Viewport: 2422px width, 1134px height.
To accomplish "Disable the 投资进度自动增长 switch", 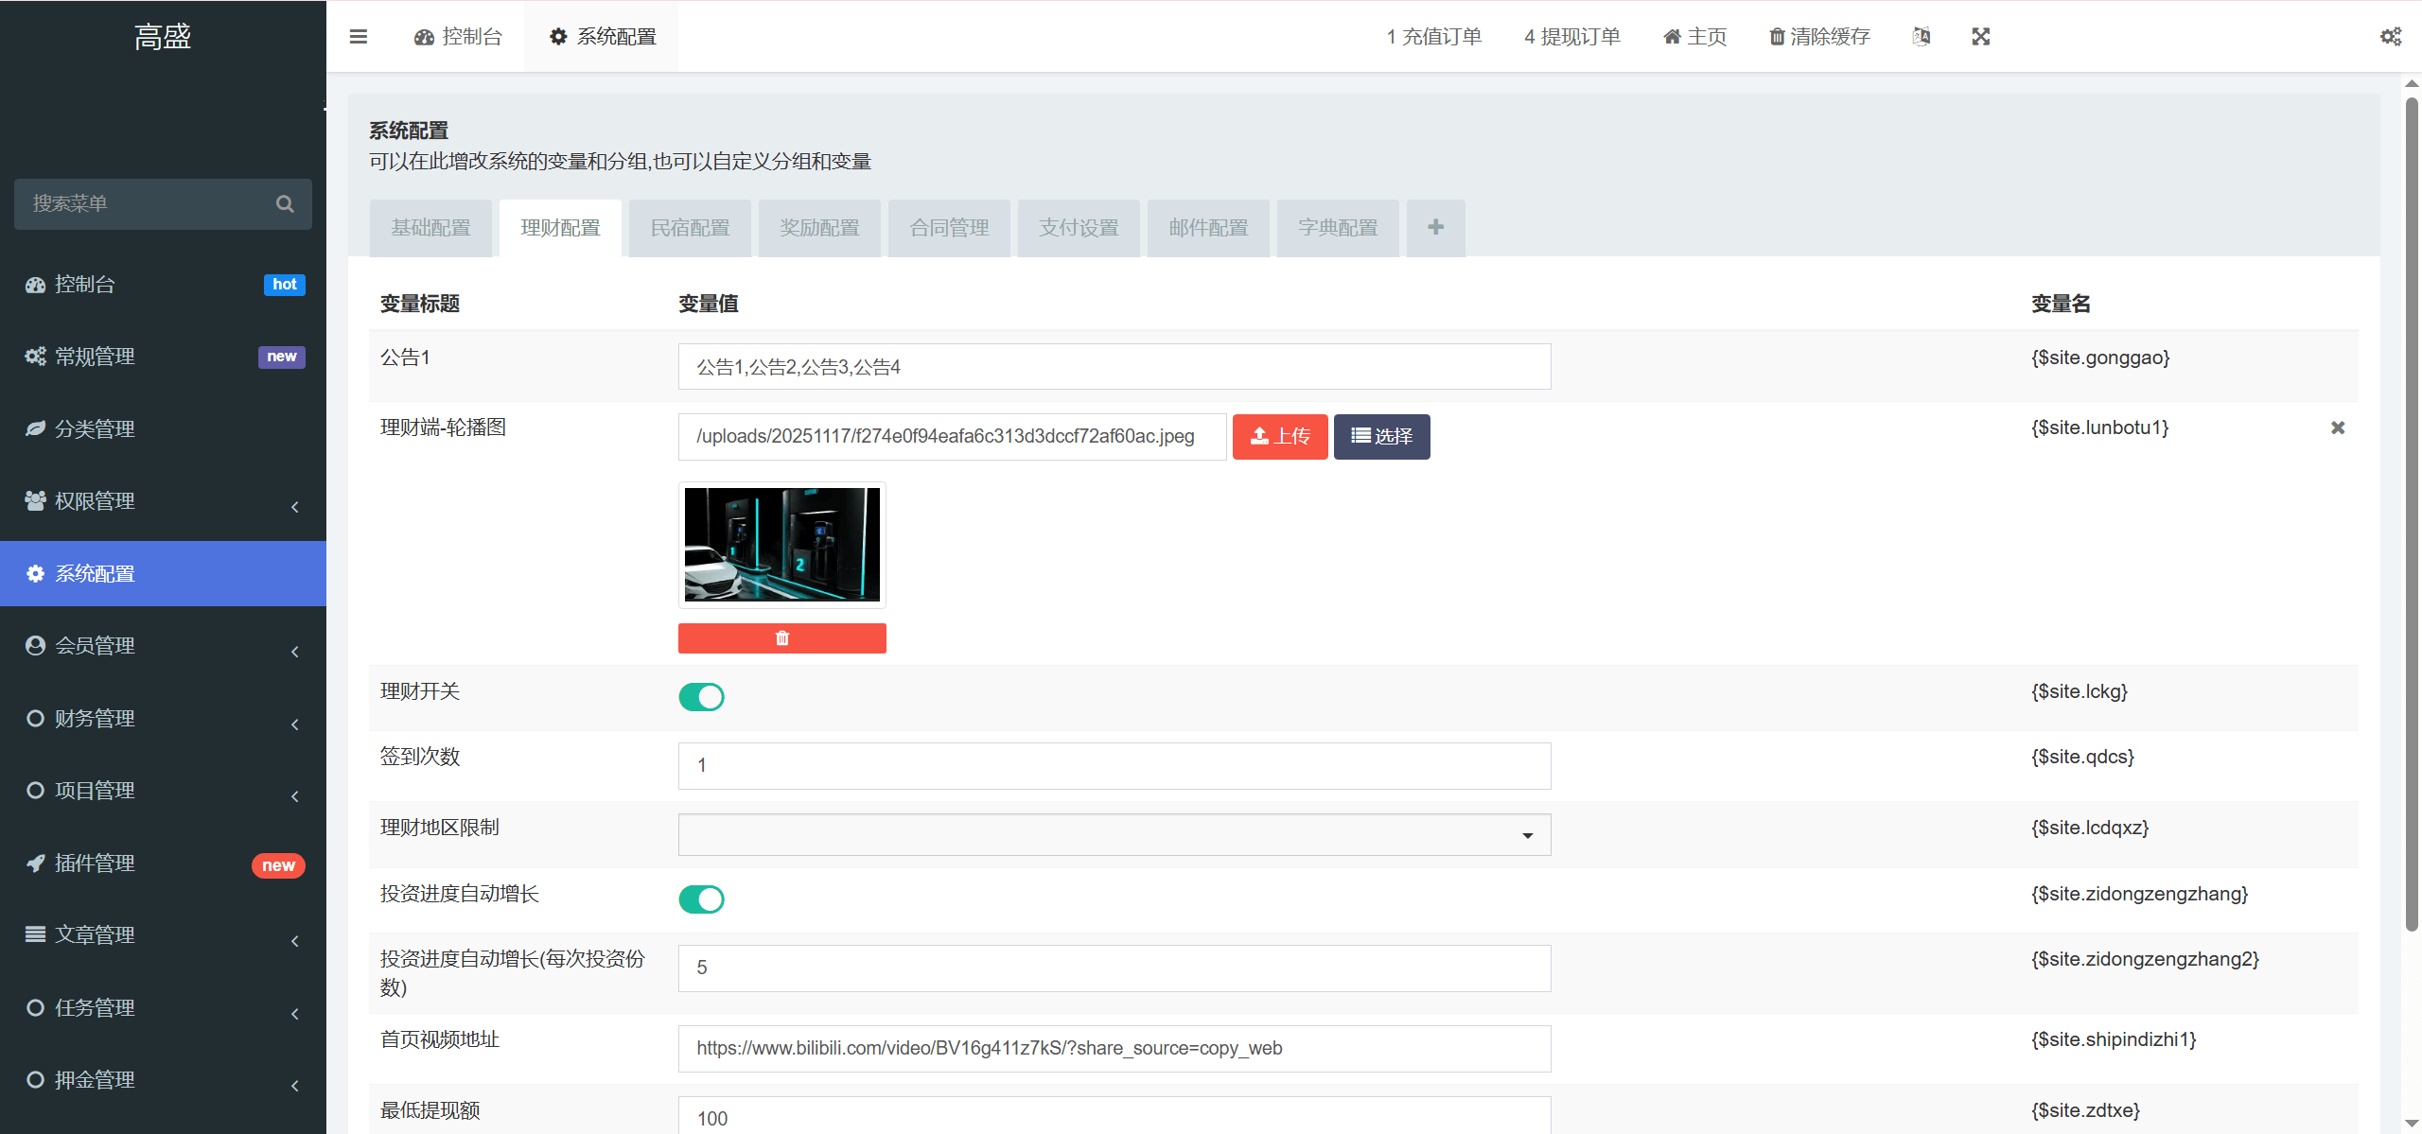I will coord(701,898).
